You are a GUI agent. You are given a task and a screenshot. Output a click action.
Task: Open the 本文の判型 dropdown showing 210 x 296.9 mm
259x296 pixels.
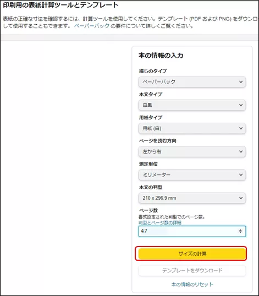tap(192, 198)
